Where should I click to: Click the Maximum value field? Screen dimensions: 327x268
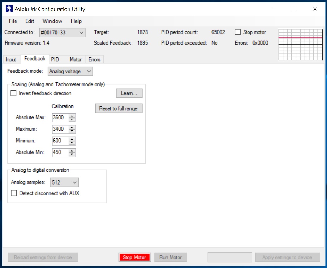[60, 129]
